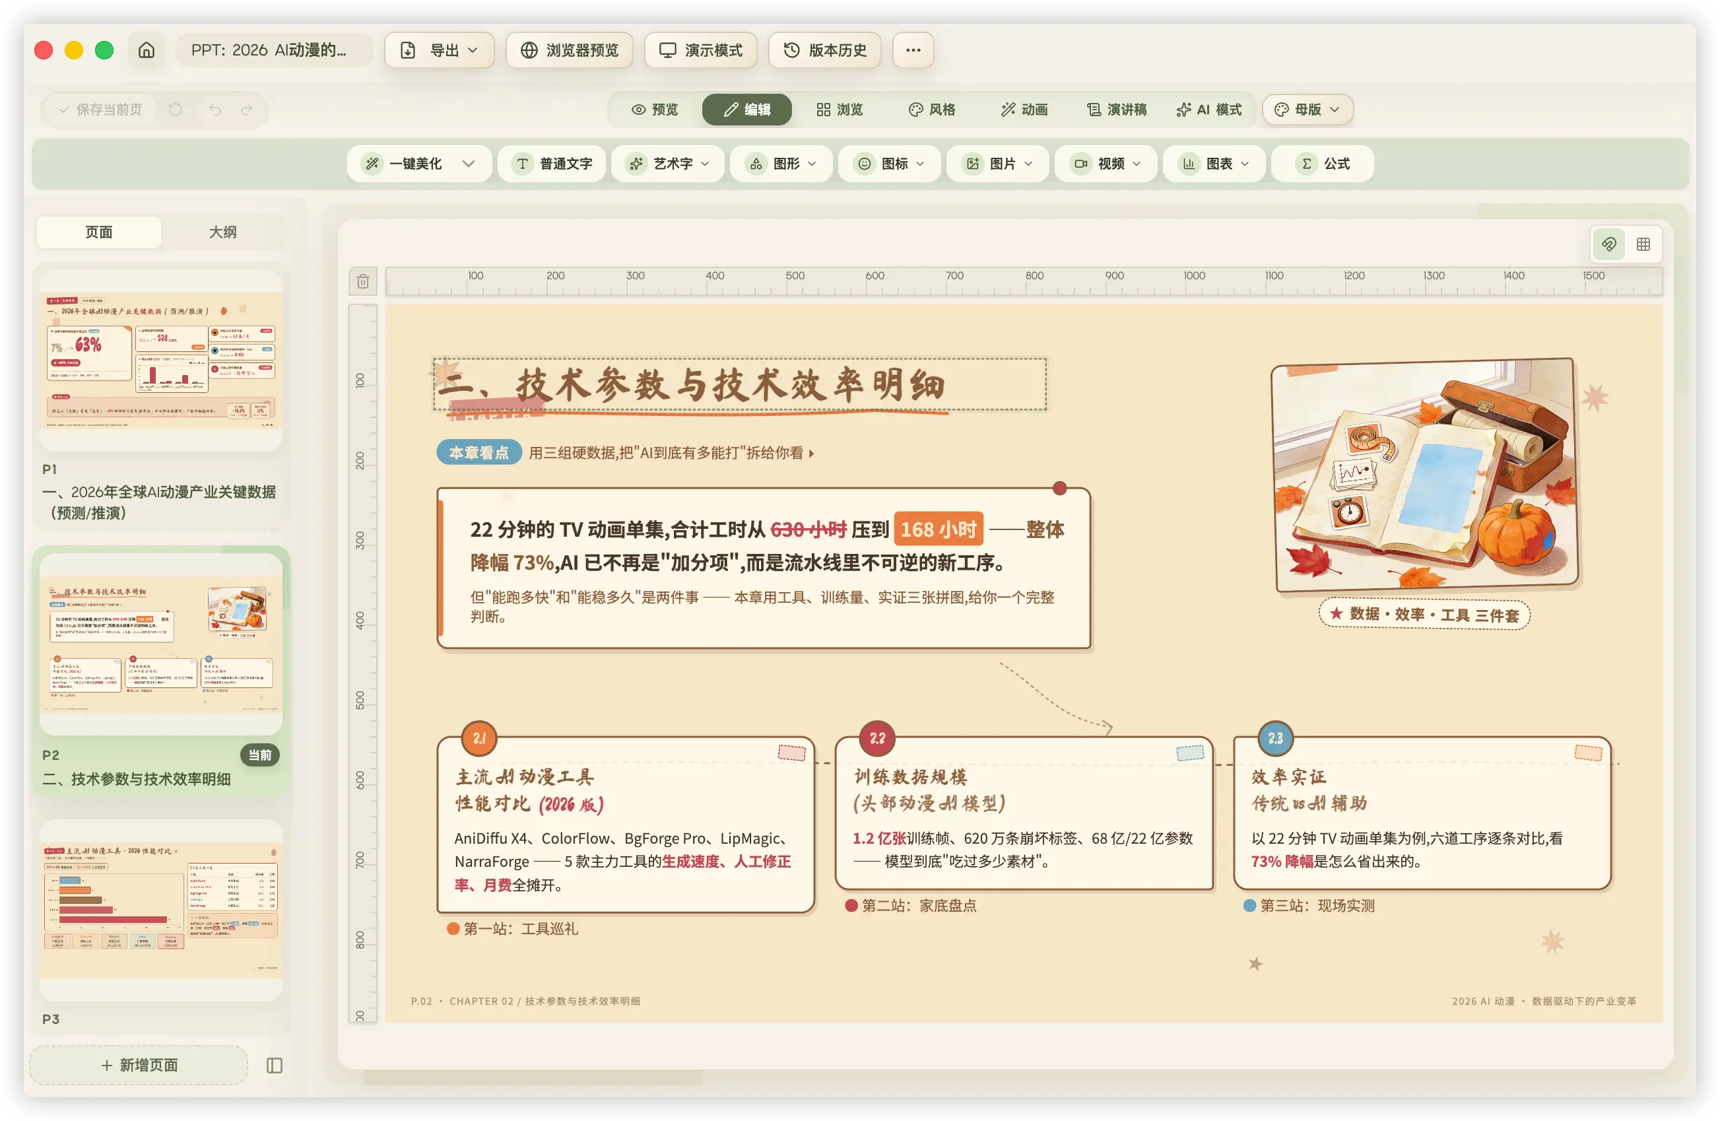The height and width of the screenshot is (1121, 1720).
Task: Open the 风格 style tab
Action: coord(932,110)
